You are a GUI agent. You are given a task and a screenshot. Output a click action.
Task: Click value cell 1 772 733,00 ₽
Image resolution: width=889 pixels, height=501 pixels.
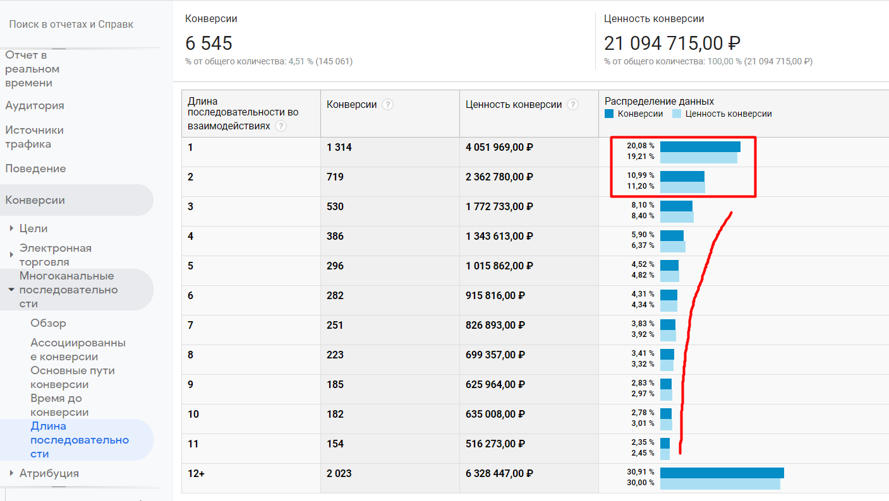point(499,206)
